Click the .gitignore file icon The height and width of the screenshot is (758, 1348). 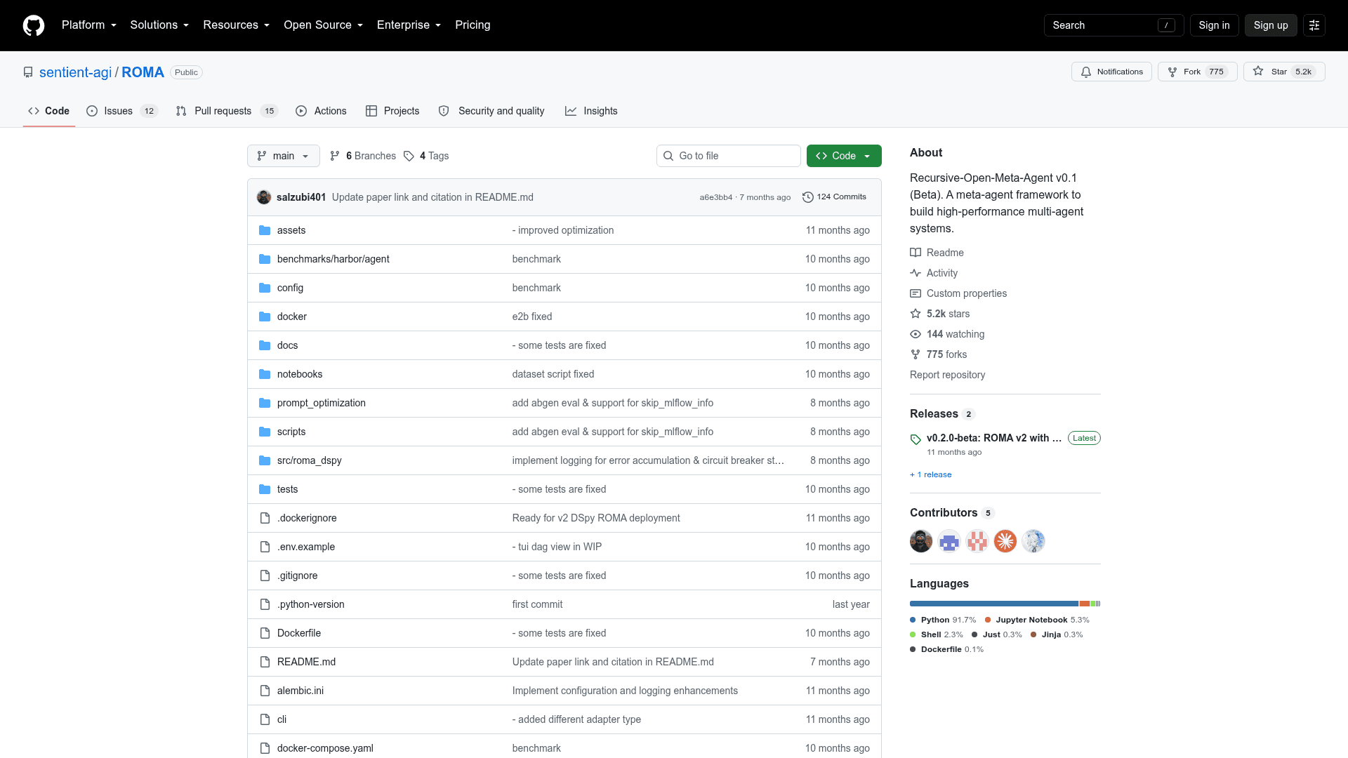click(x=265, y=576)
